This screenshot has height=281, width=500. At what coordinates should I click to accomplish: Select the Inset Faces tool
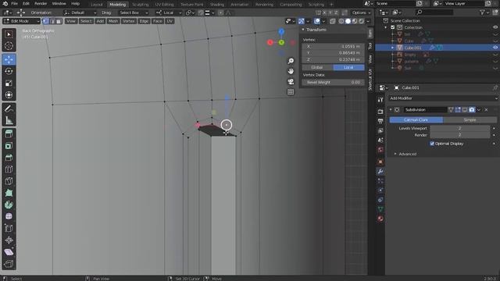[x=9, y=146]
